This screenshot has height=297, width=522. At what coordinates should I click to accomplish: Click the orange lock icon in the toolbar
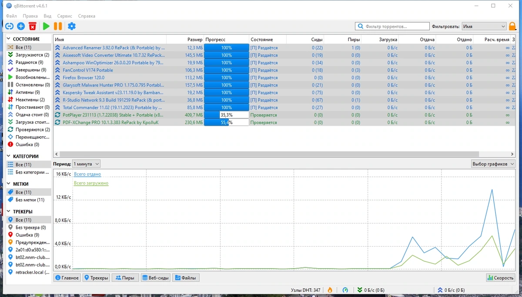(x=513, y=27)
